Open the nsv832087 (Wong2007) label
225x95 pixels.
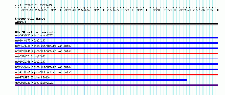[x=30, y=56]
